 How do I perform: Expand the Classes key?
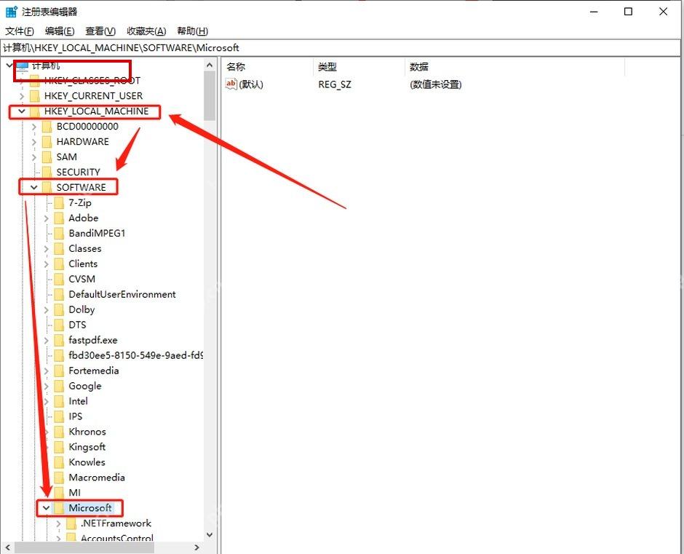click(47, 248)
